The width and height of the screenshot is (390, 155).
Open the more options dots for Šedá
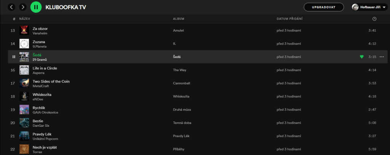(x=382, y=57)
